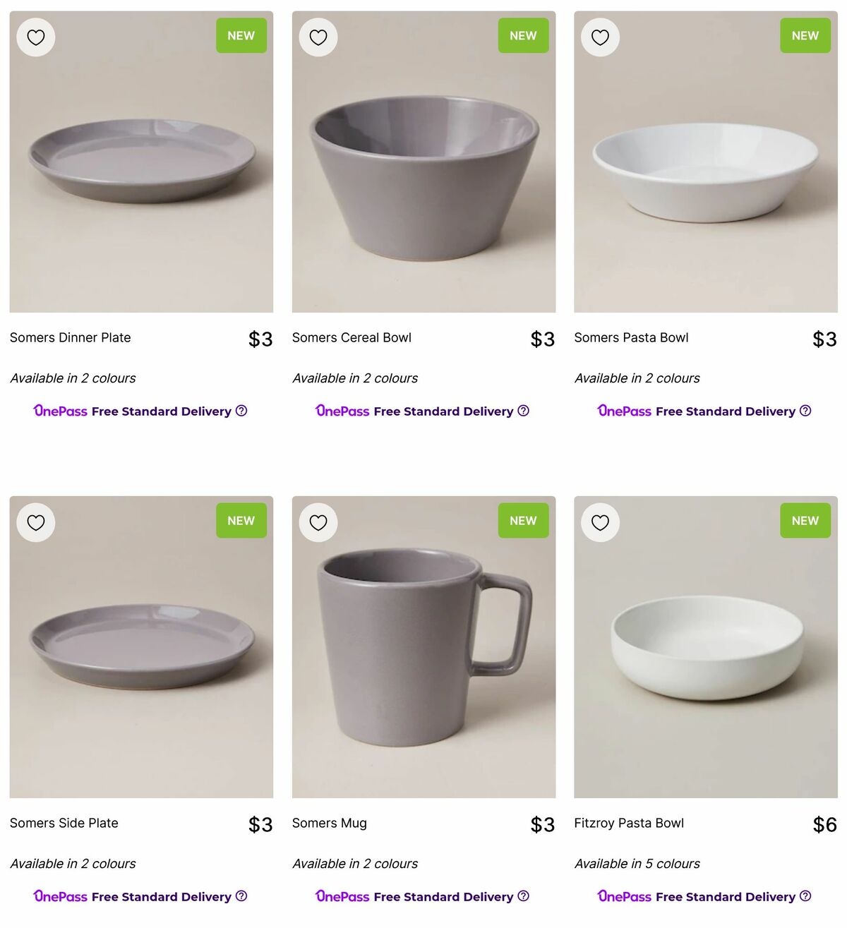Favourite the Somers Dinner Plate with heart icon
847x928 pixels.
(36, 37)
